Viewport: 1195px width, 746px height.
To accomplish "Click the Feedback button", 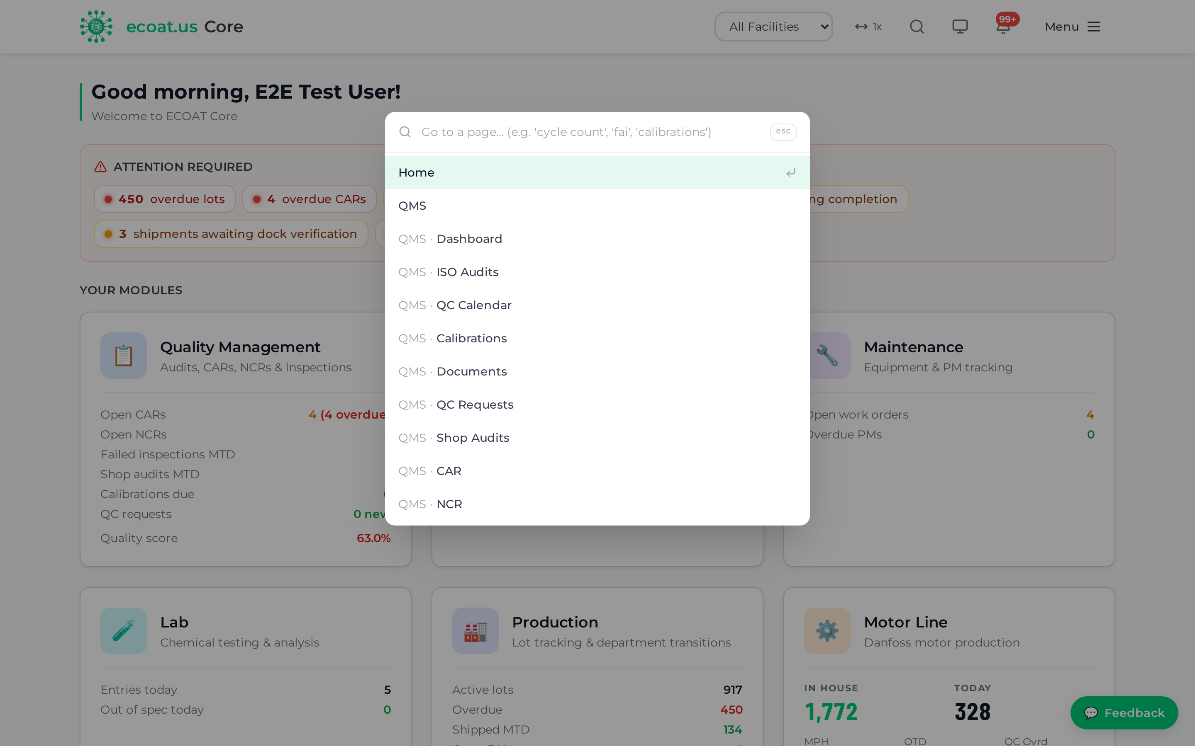I will coord(1124,712).
